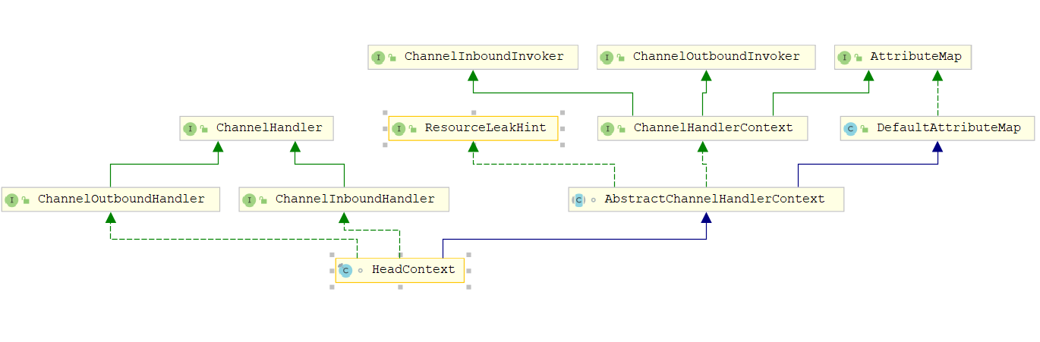Select the ResourceLeakHint node
Viewport: 1040px width, 342px height.
[473, 128]
